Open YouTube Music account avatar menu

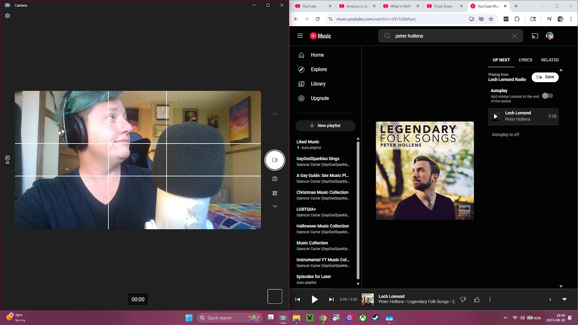tap(550, 36)
